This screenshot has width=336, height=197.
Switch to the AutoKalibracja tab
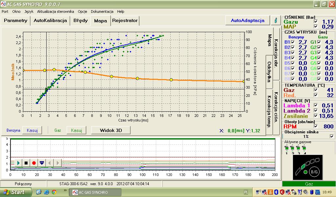tap(50, 21)
